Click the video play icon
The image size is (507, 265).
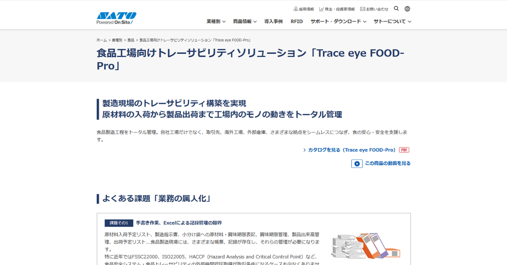[357, 163]
